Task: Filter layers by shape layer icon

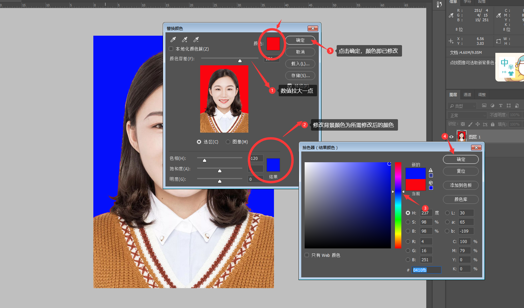Action: pos(508,105)
